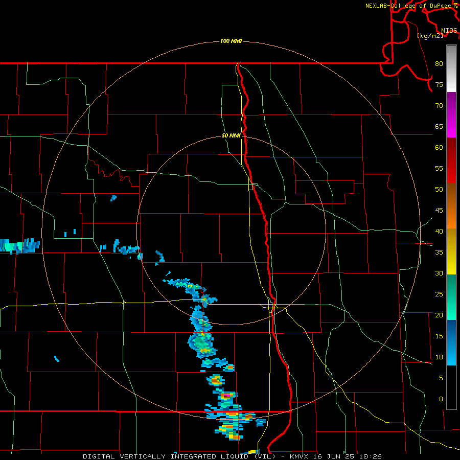
Task: Click the storm cell with magenta core
Action: click(x=227, y=396)
